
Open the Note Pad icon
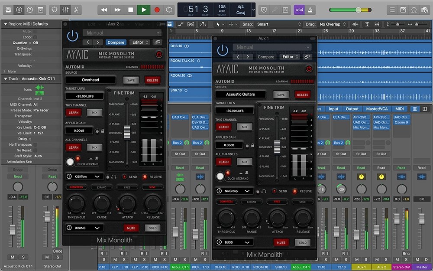403,10
